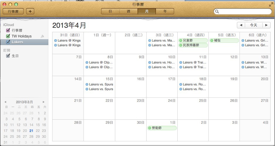
Task: Open first Lakers vs. W… event on 13th
Action: pos(254,63)
